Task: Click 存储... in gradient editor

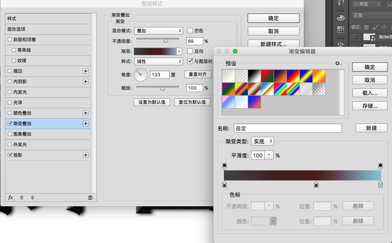Action: [x=370, y=106]
